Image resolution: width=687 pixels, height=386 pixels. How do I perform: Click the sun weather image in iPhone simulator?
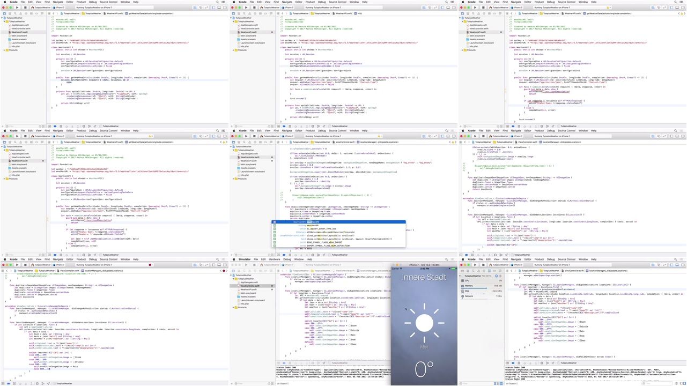424,323
